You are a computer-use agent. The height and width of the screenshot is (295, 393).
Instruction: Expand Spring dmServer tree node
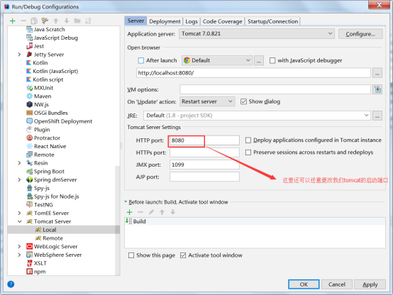[x=19, y=179]
